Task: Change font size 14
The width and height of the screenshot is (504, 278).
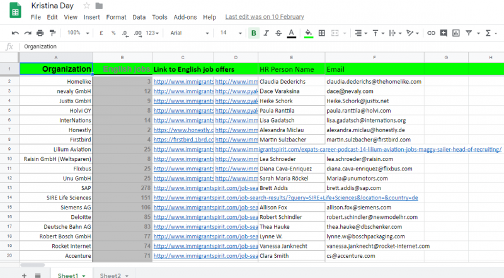Action: click(x=231, y=33)
